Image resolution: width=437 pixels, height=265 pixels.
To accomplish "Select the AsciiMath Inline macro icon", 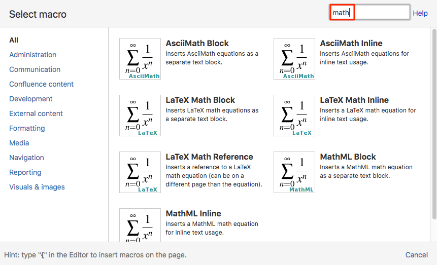I will 294,59.
